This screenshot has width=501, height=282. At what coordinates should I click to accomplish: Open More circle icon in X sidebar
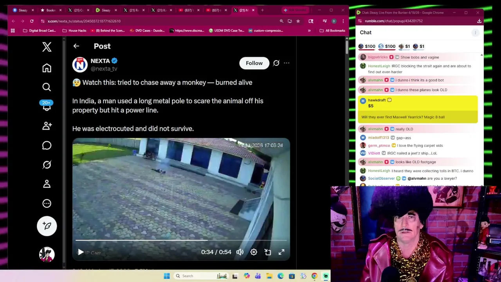point(47,203)
